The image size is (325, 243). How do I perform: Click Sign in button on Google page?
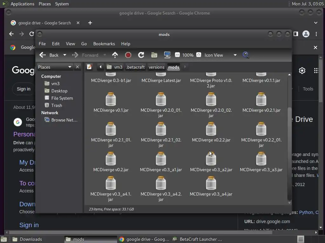[23, 89]
